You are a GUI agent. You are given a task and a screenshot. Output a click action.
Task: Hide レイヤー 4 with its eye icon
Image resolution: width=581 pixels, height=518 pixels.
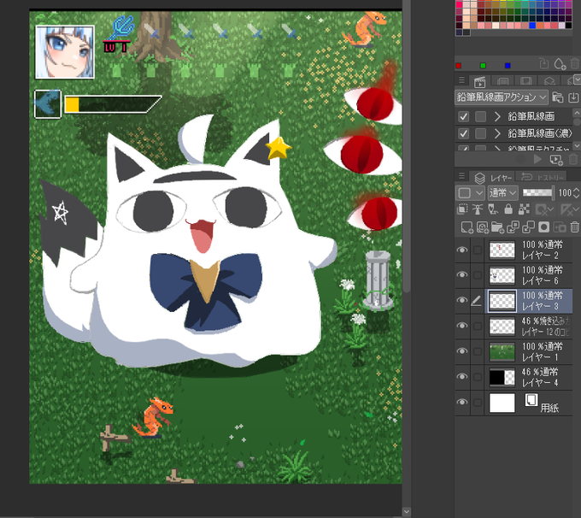pyautogui.click(x=462, y=376)
